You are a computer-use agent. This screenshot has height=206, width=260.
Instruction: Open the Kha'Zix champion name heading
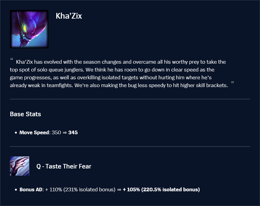click(x=69, y=16)
